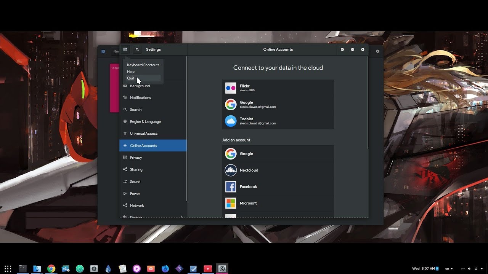Add a Microsoft account

pos(278,203)
